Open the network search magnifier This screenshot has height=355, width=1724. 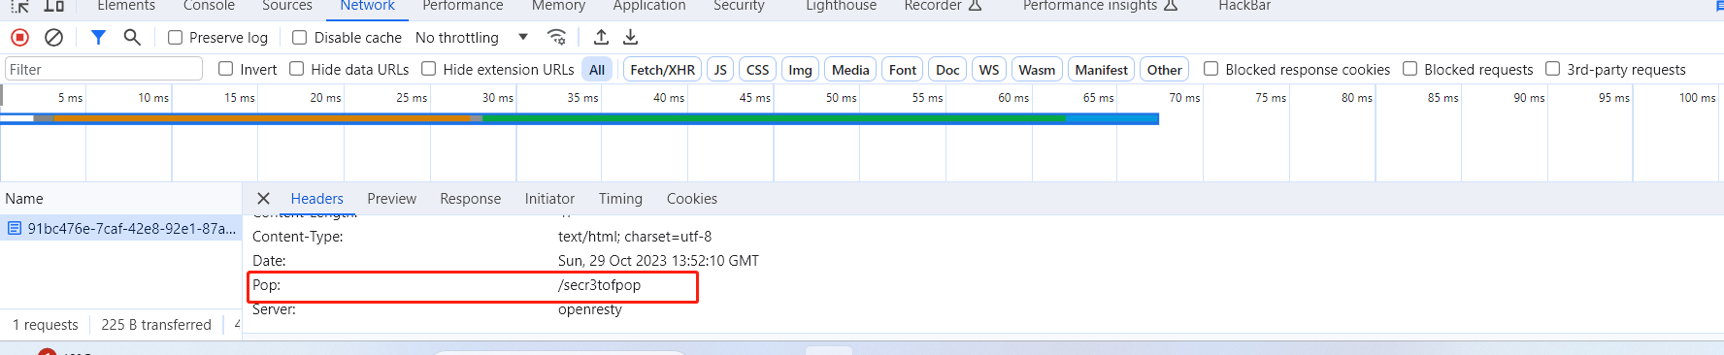tap(132, 37)
